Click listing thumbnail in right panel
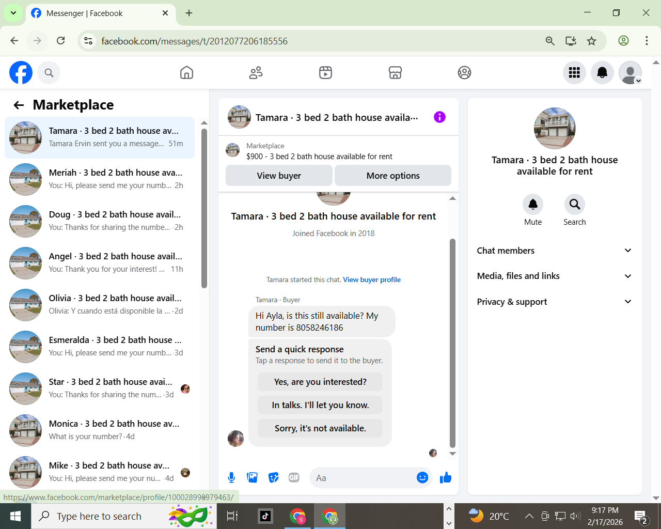The width and height of the screenshot is (661, 529). (555, 129)
